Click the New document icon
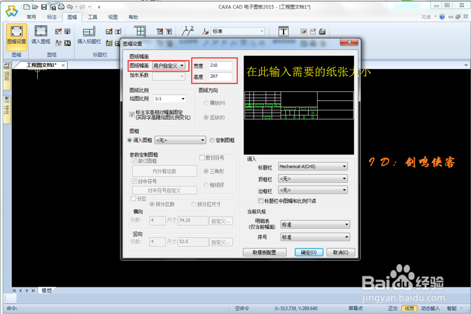 [26, 7]
